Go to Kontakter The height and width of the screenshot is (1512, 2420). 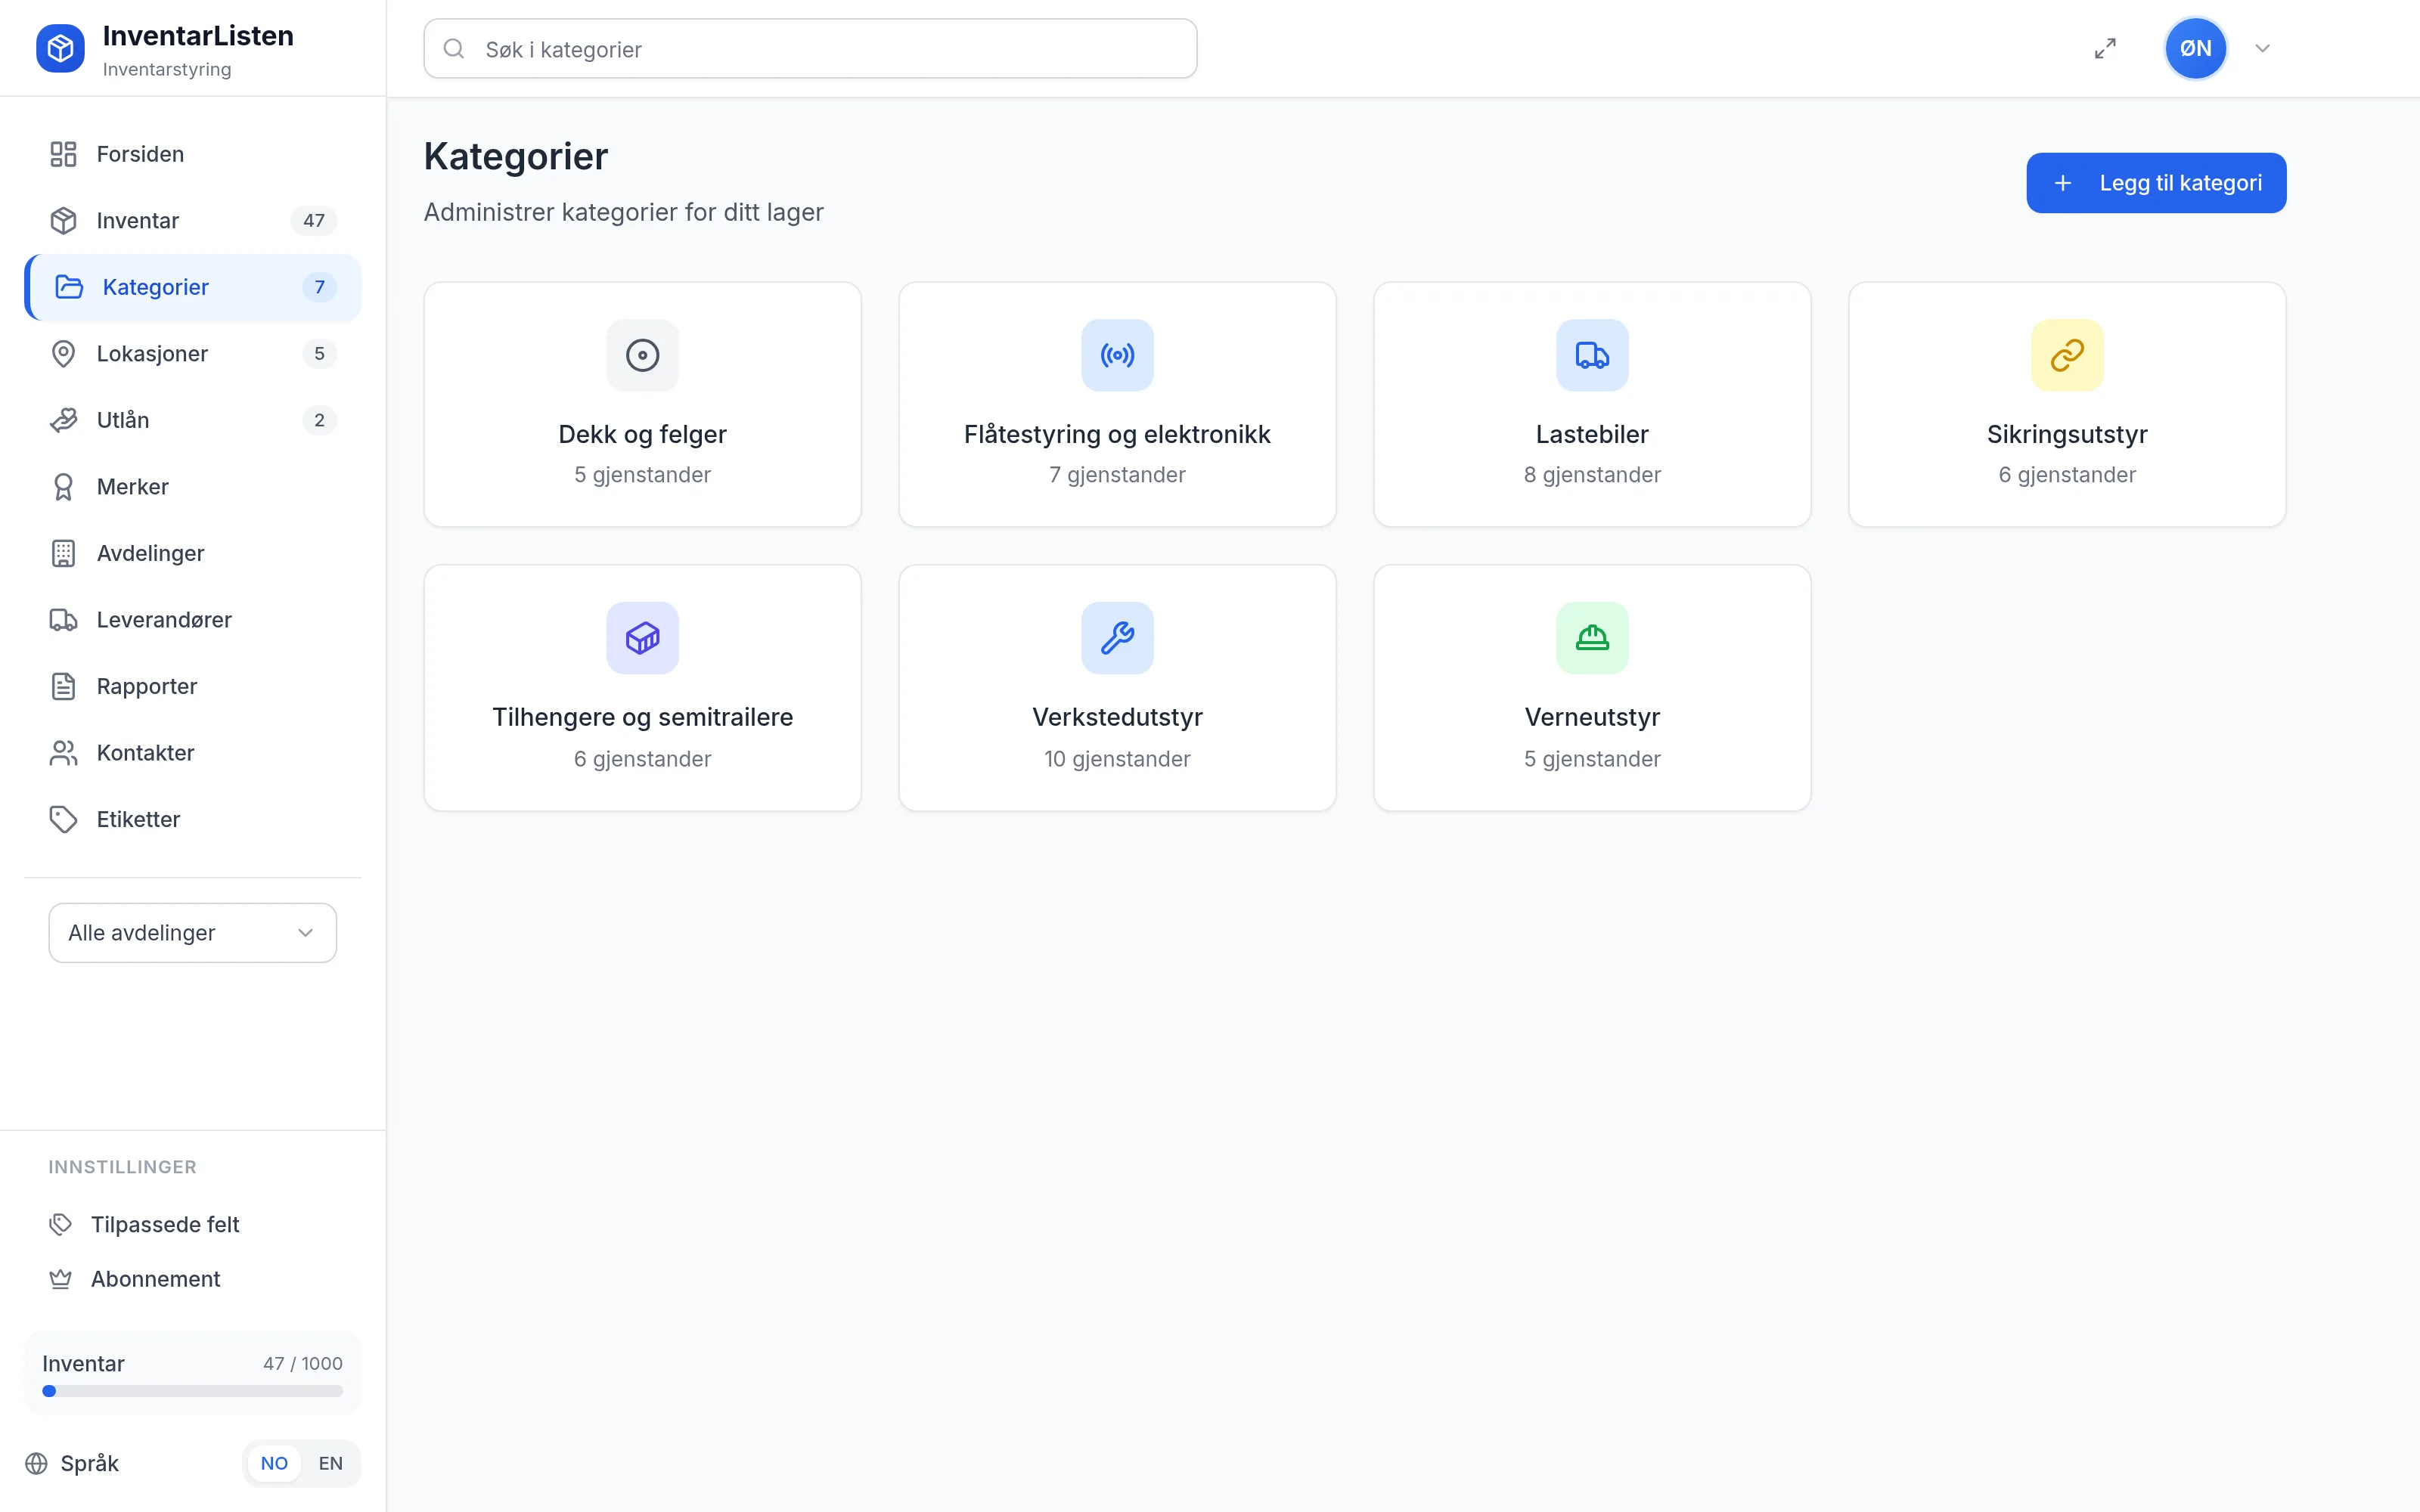tap(193, 753)
